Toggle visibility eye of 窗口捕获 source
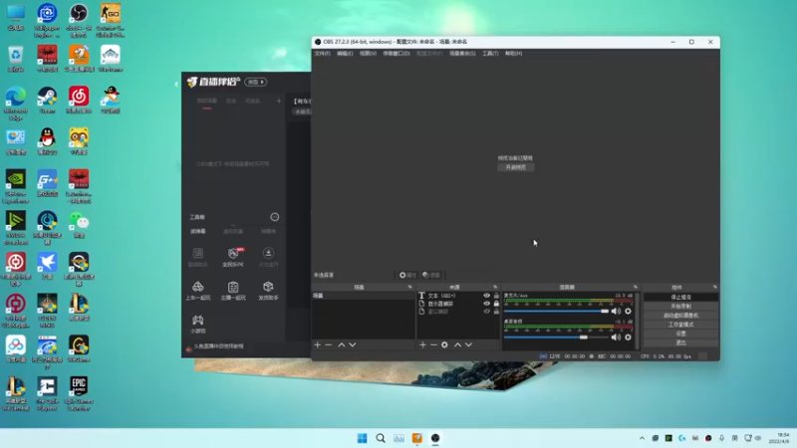 click(487, 312)
